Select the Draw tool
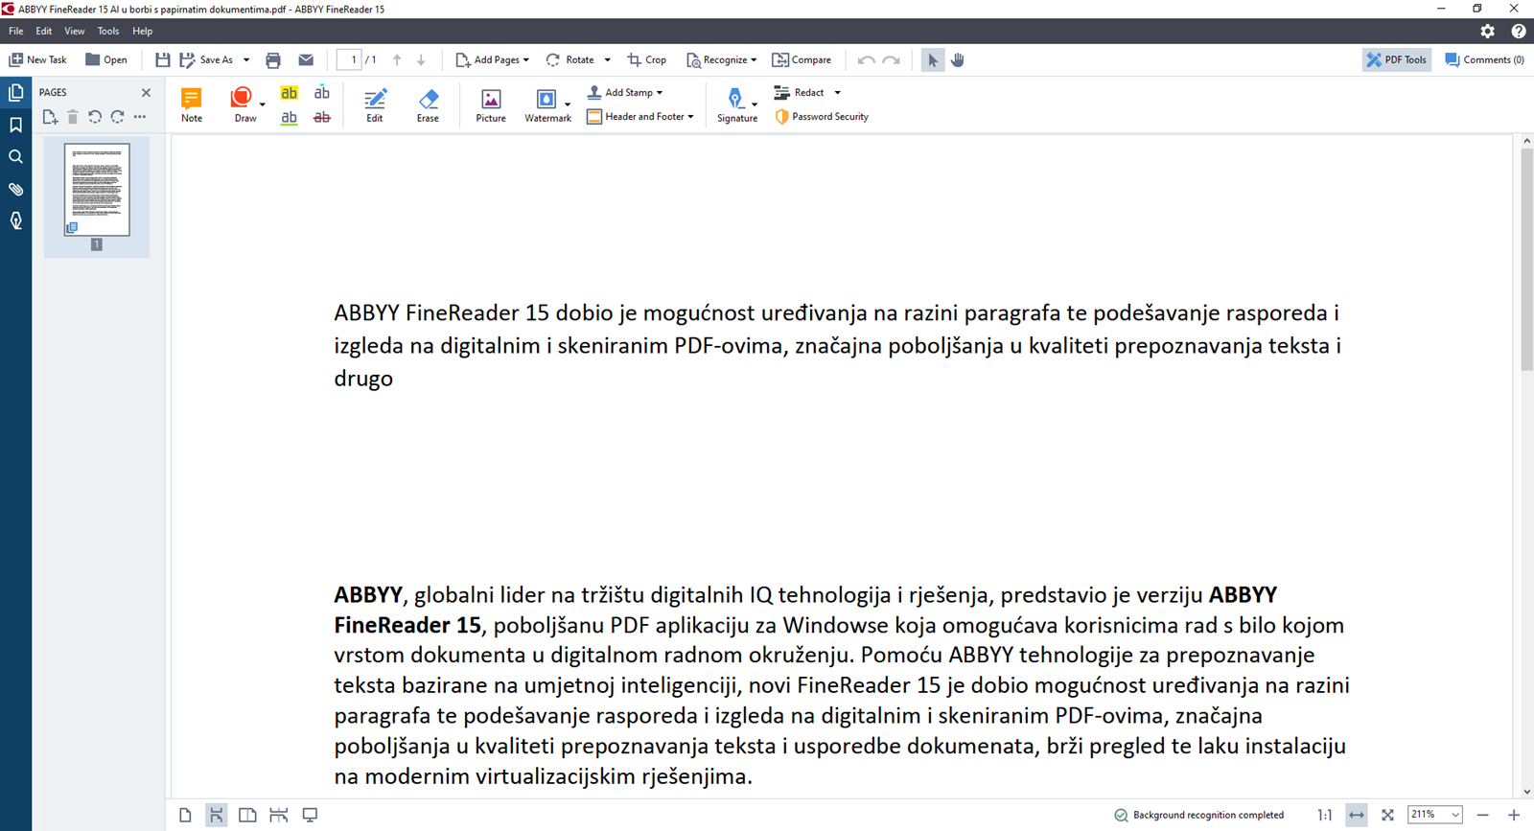The height and width of the screenshot is (831, 1534). tap(244, 104)
